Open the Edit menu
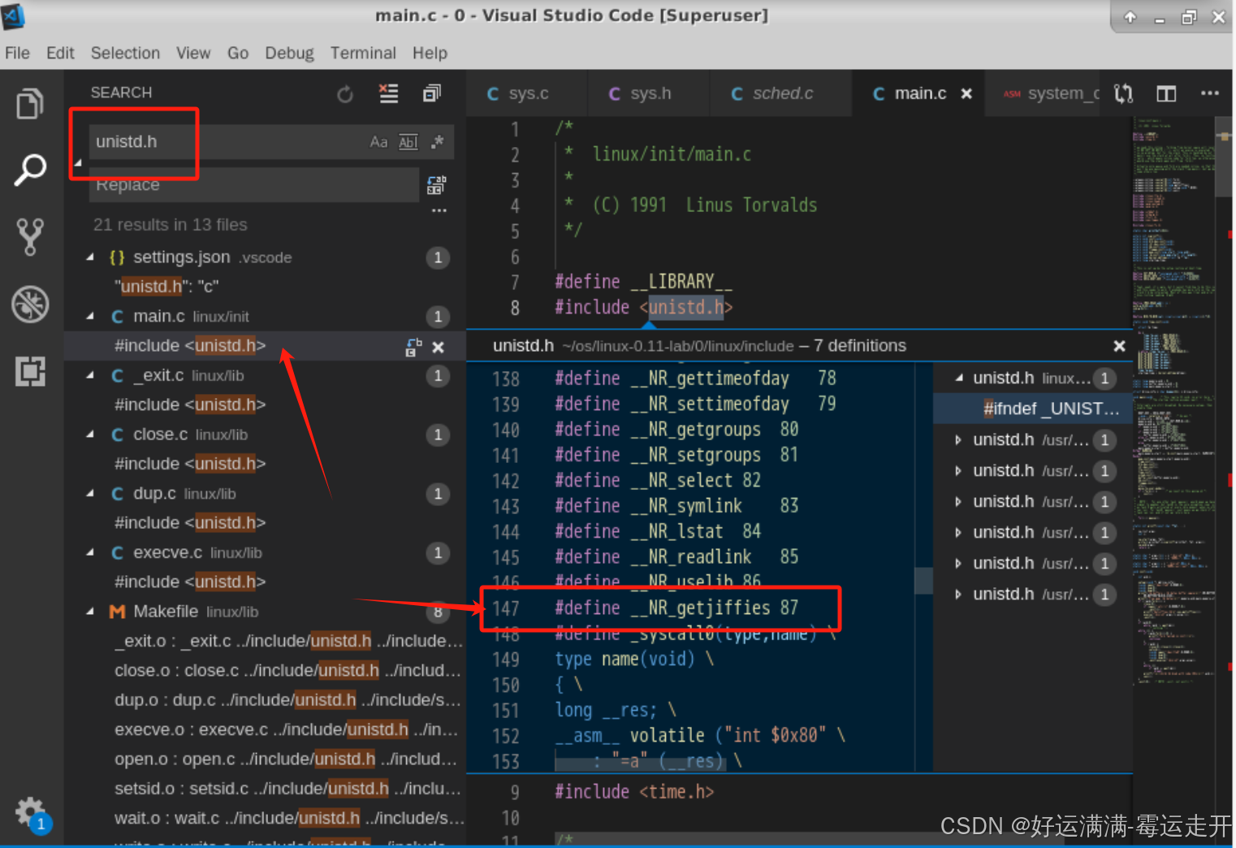The image size is (1236, 848). click(x=60, y=53)
